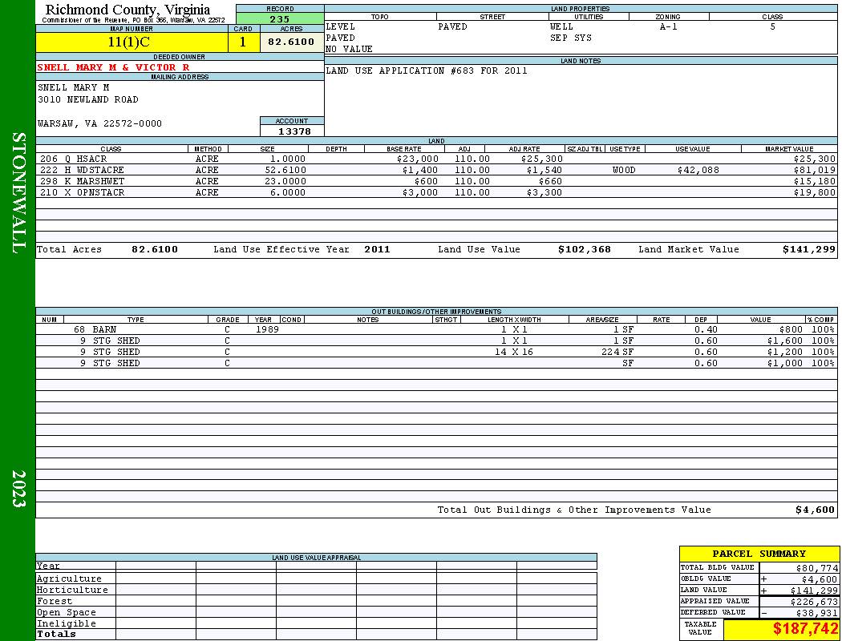Click the acres field showing 82.6100
The width and height of the screenshot is (842, 641).
[292, 42]
